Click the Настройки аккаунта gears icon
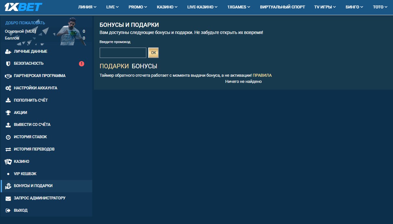This screenshot has height=224, width=393. (x=8, y=88)
